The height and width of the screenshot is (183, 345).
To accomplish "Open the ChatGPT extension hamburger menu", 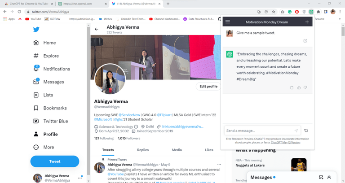I will tap(228, 22).
